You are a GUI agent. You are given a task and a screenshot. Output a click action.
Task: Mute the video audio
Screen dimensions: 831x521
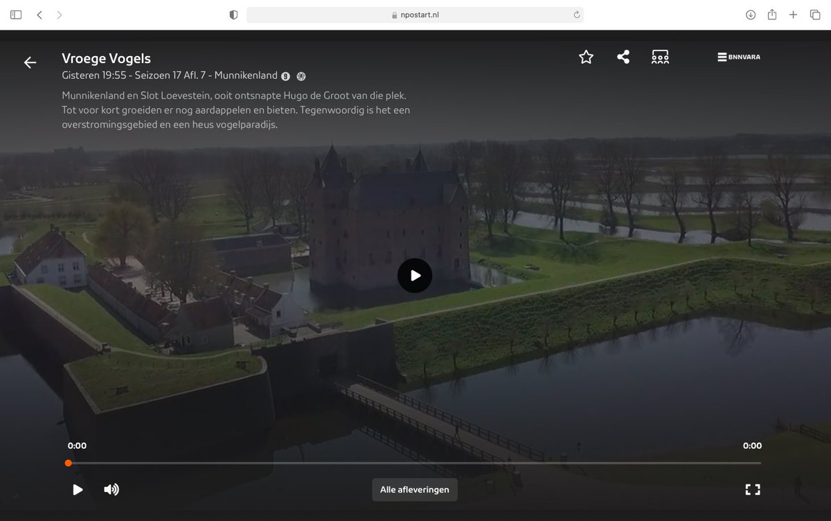(x=111, y=489)
